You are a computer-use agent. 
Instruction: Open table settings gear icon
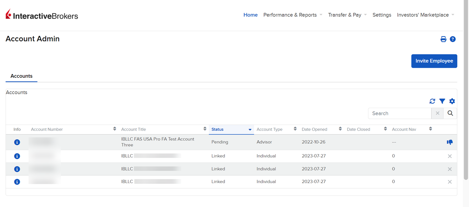pyautogui.click(x=452, y=101)
